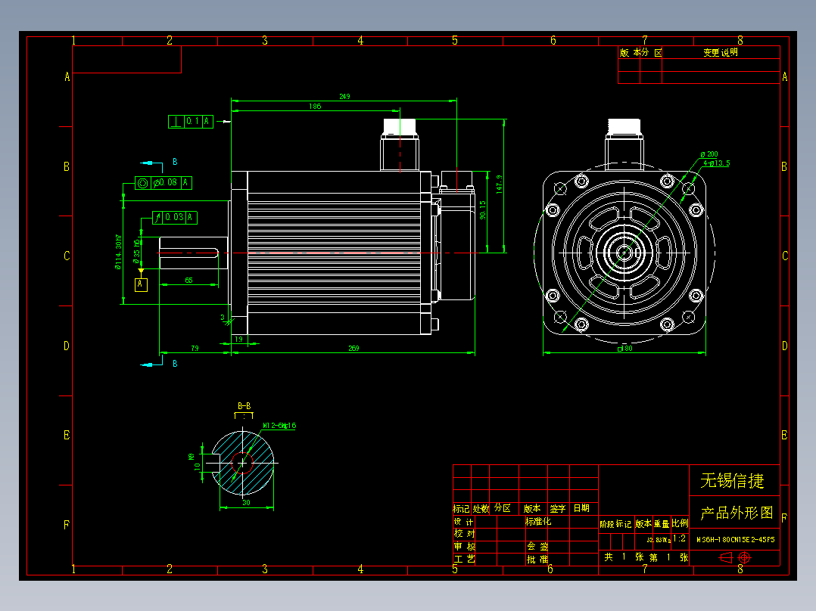The height and width of the screenshot is (611, 816).
Task: Click the 30 dimension under section B-B
Action: pyautogui.click(x=246, y=502)
